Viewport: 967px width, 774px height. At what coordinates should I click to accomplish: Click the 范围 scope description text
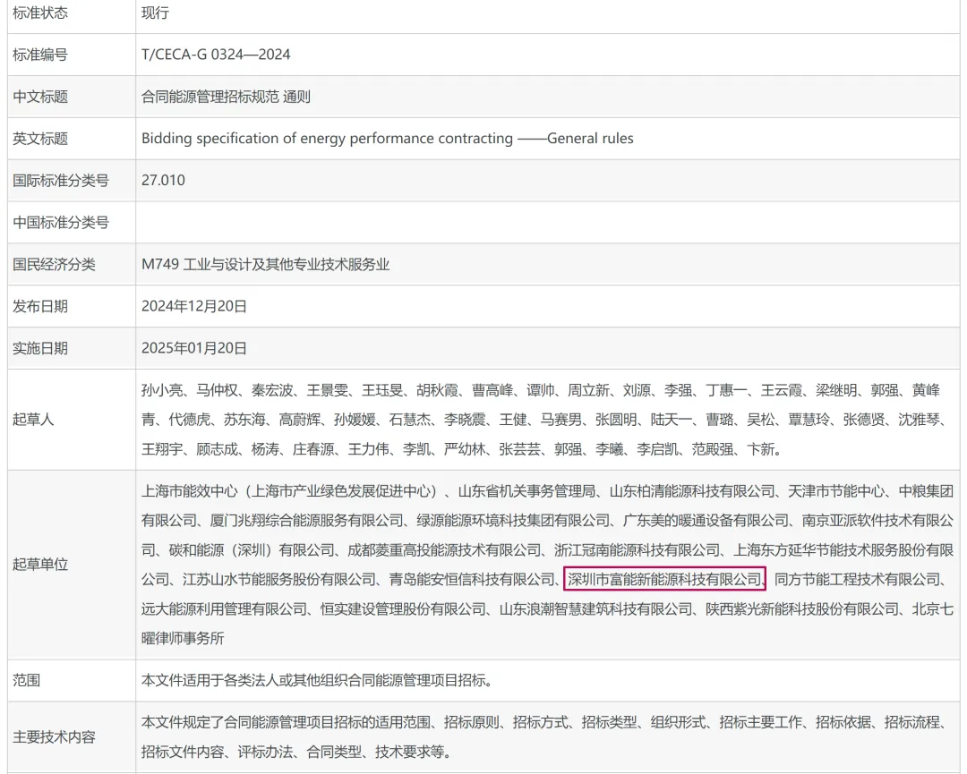point(316,680)
